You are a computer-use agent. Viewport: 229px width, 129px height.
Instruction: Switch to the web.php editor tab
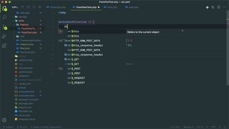coord(132,7)
